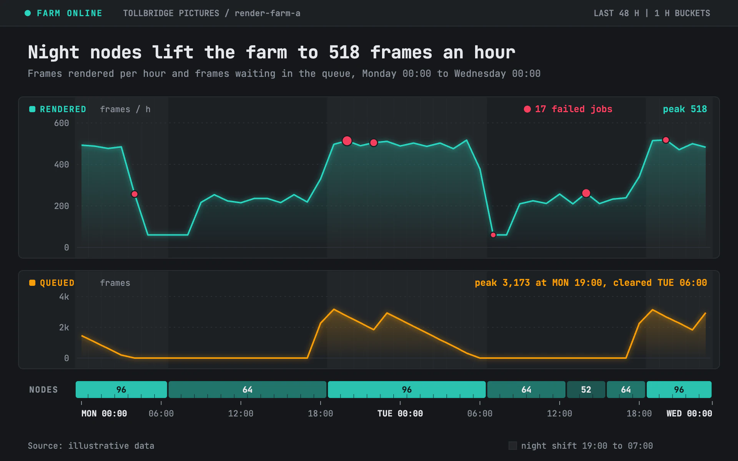This screenshot has height=461, width=738.
Task: Click the 'NODES' row label
Action: click(x=43, y=390)
